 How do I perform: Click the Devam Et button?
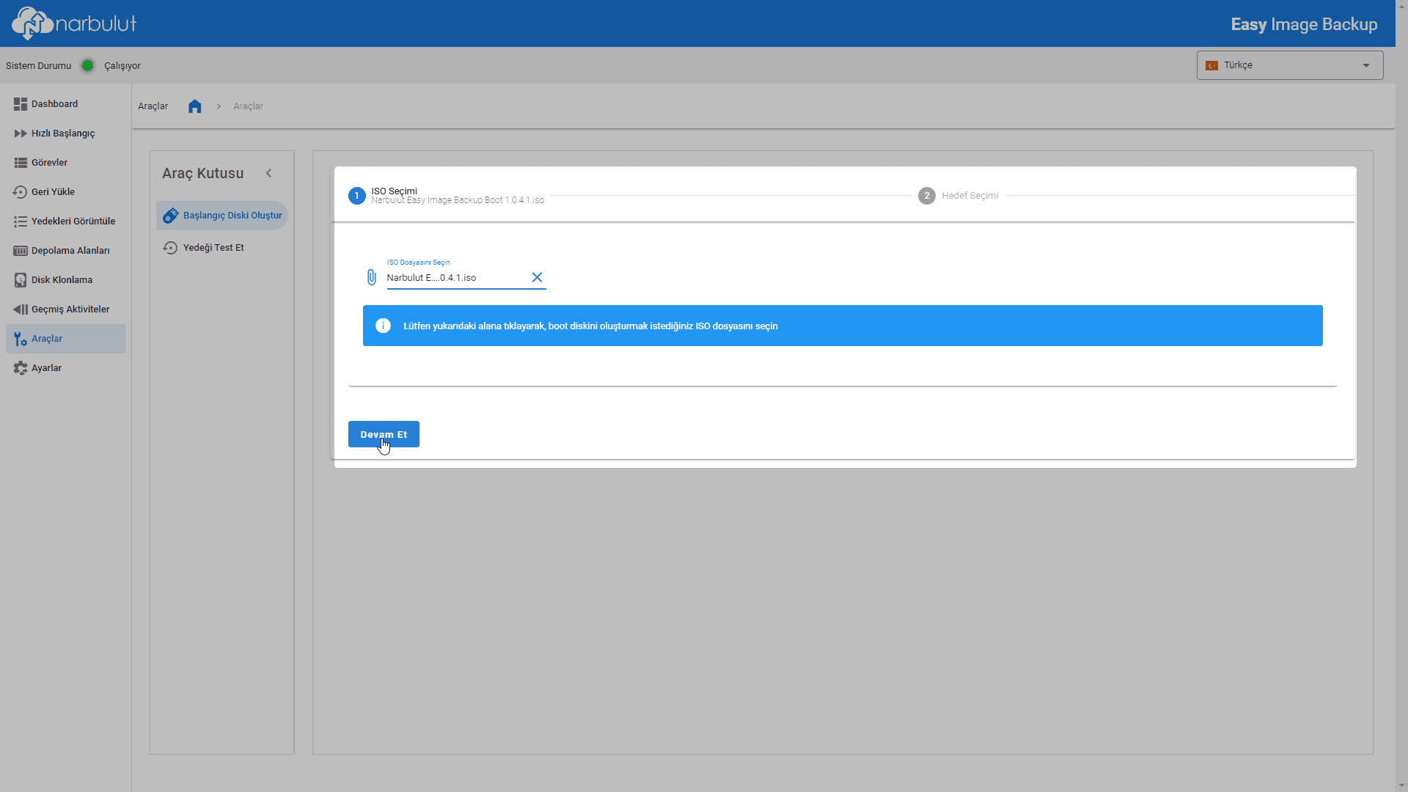click(x=384, y=434)
